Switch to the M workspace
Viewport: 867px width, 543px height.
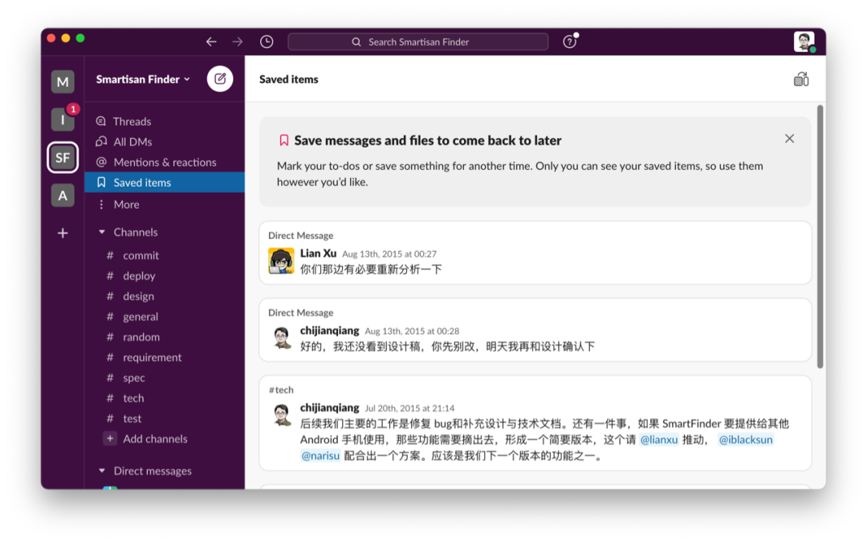tap(63, 82)
